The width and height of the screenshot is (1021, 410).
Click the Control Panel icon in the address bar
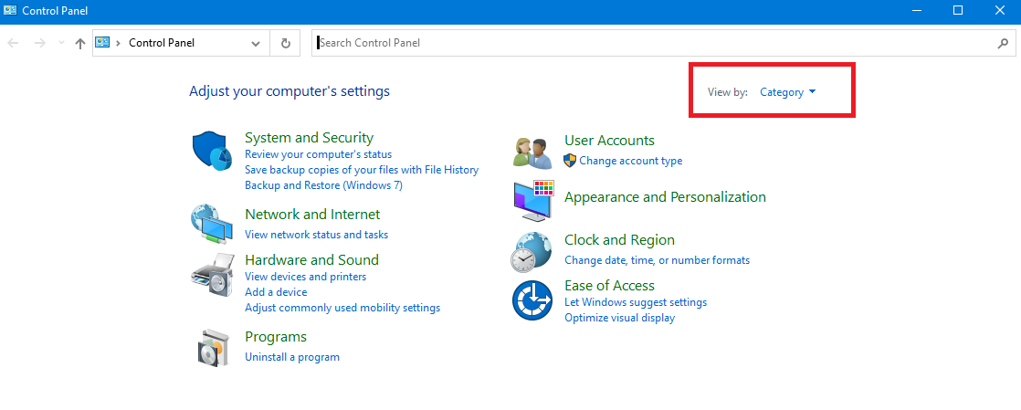pyautogui.click(x=102, y=42)
